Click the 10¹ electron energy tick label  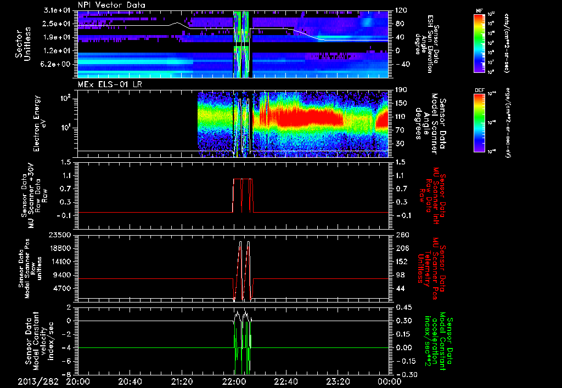[x=65, y=128]
